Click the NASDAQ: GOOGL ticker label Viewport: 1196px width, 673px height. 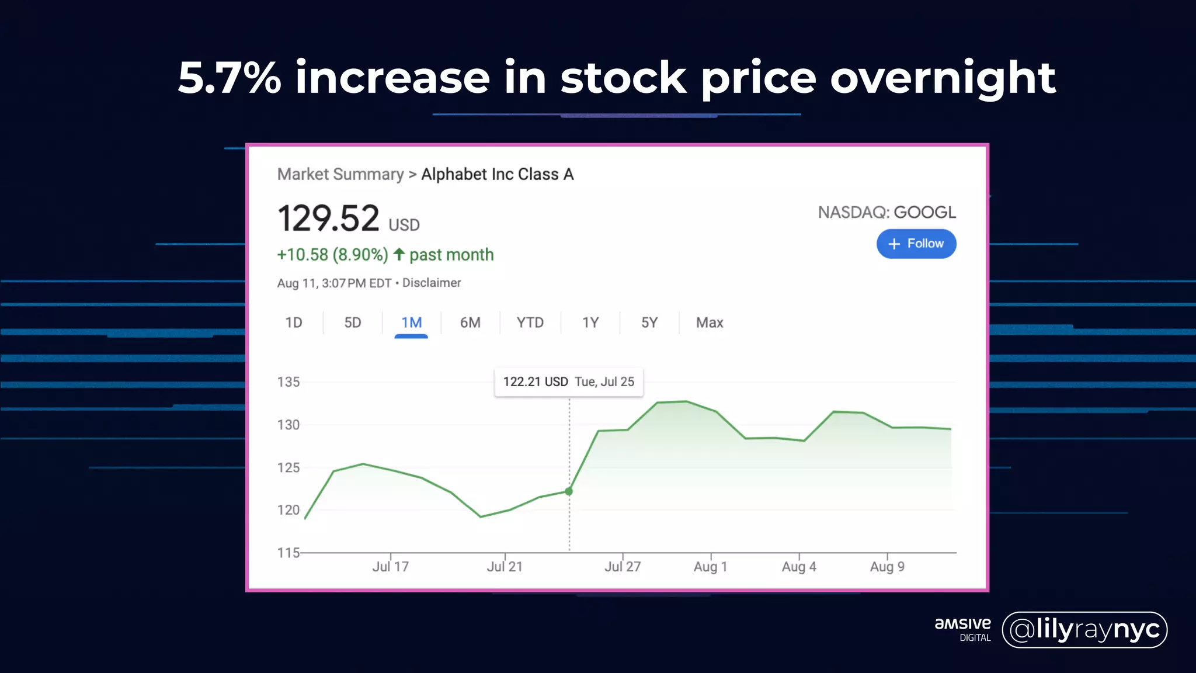click(886, 212)
